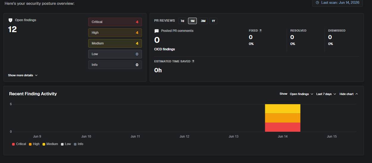Select the 3M PR reviews range
The image size is (372, 163).
click(203, 21)
